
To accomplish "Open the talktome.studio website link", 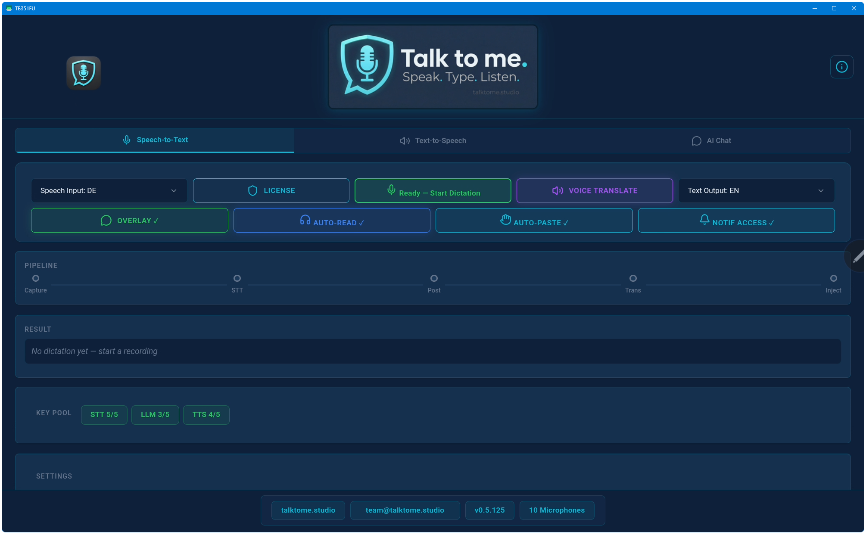I will click(308, 510).
